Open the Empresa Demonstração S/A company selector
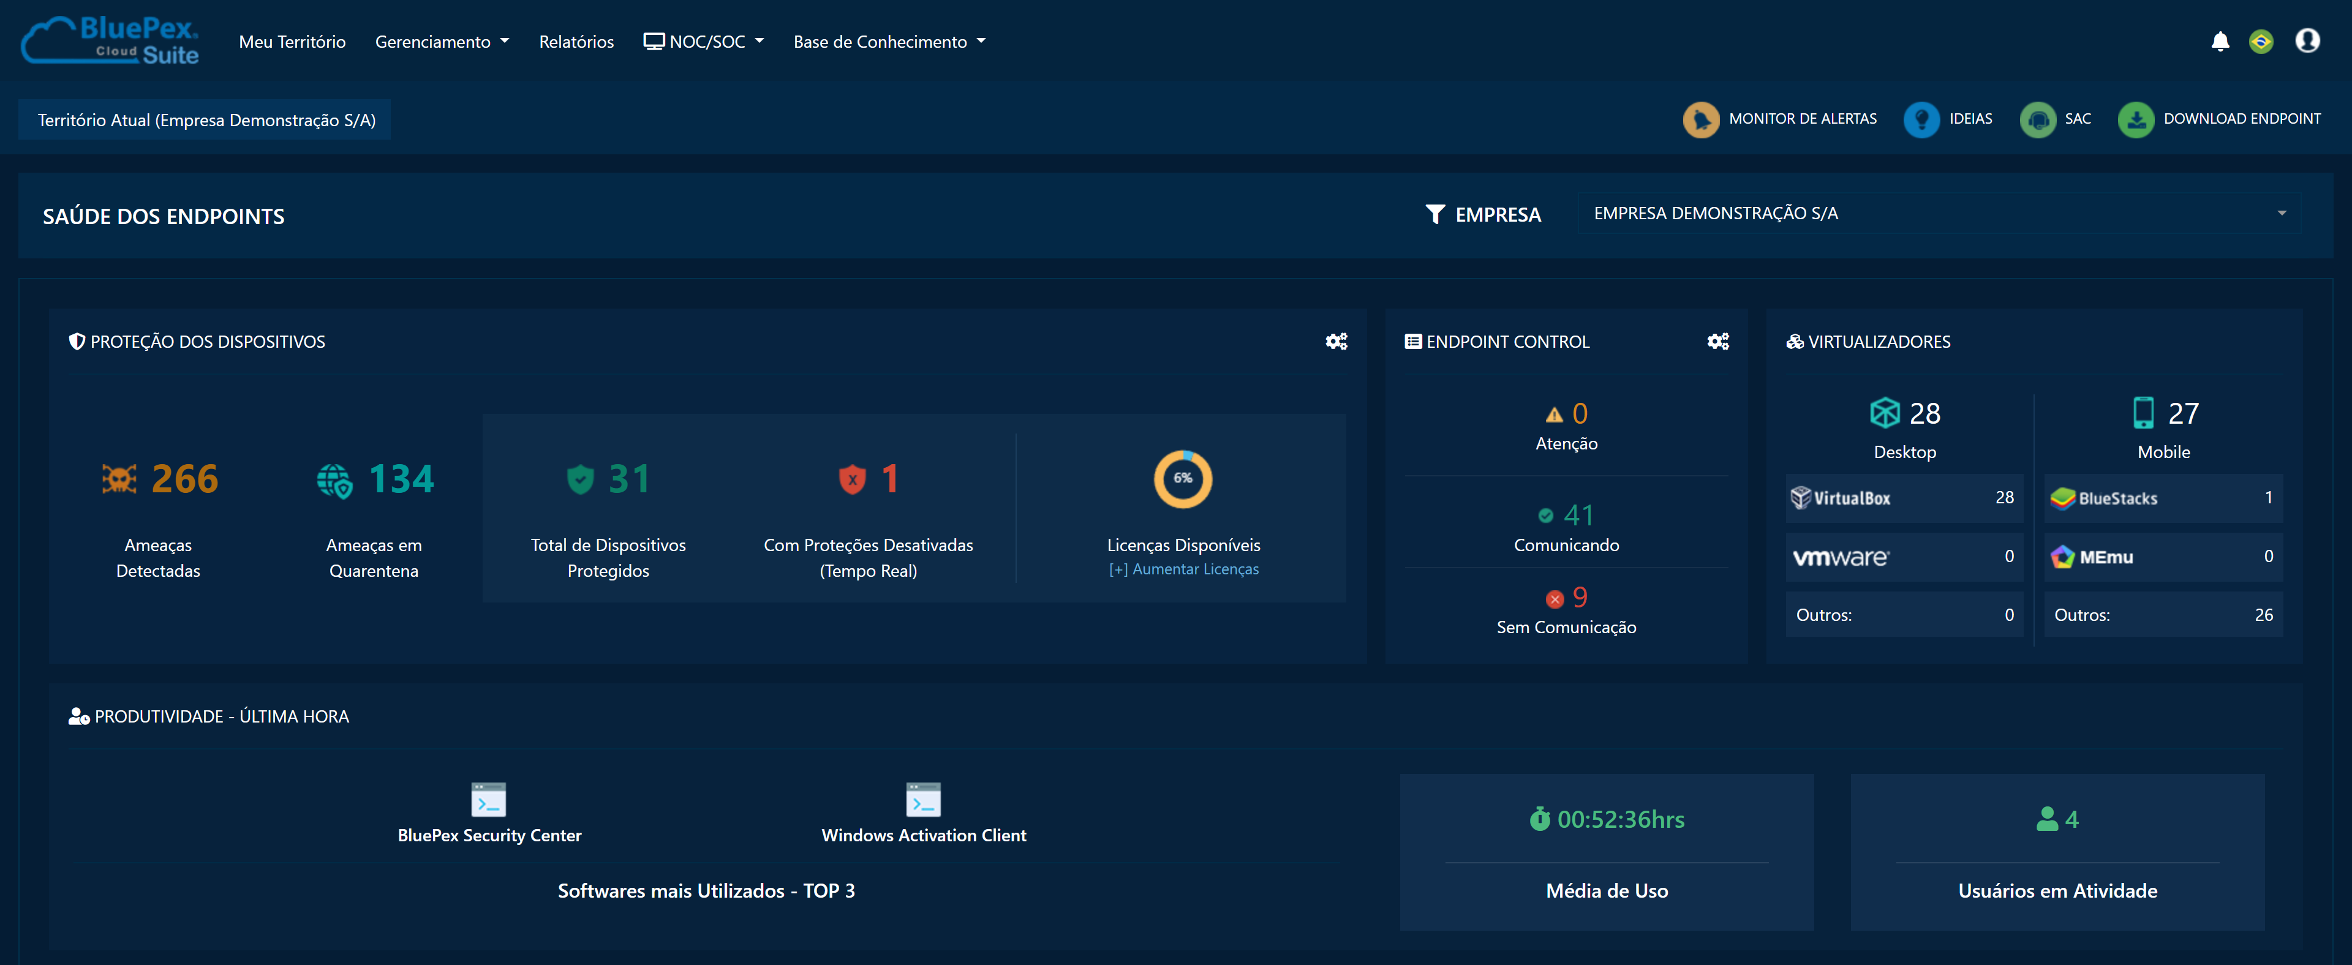 [x=1939, y=214]
